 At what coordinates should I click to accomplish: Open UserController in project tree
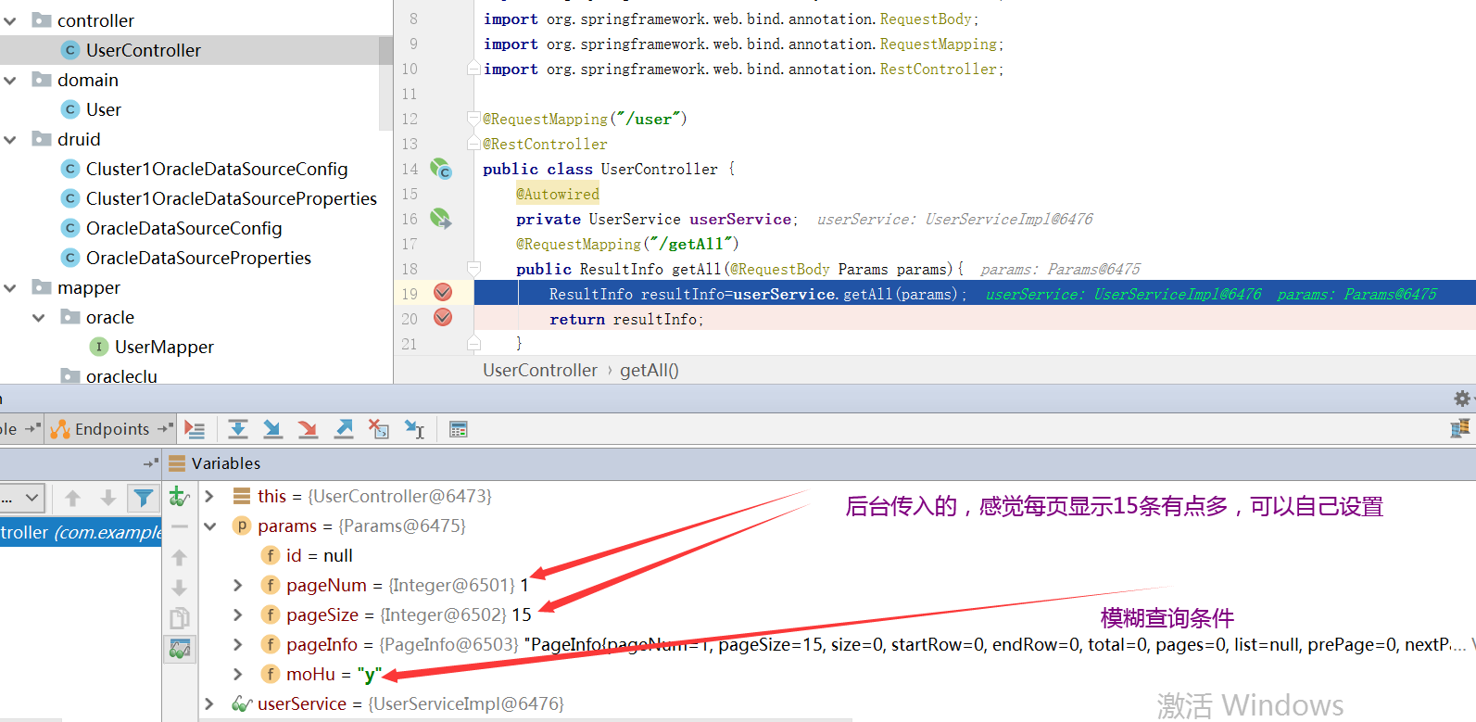click(144, 50)
